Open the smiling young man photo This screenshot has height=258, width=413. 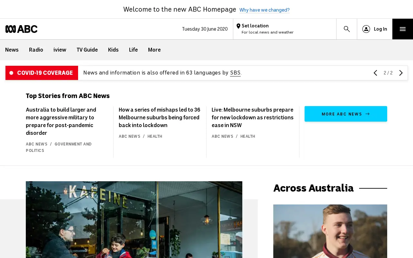330,231
